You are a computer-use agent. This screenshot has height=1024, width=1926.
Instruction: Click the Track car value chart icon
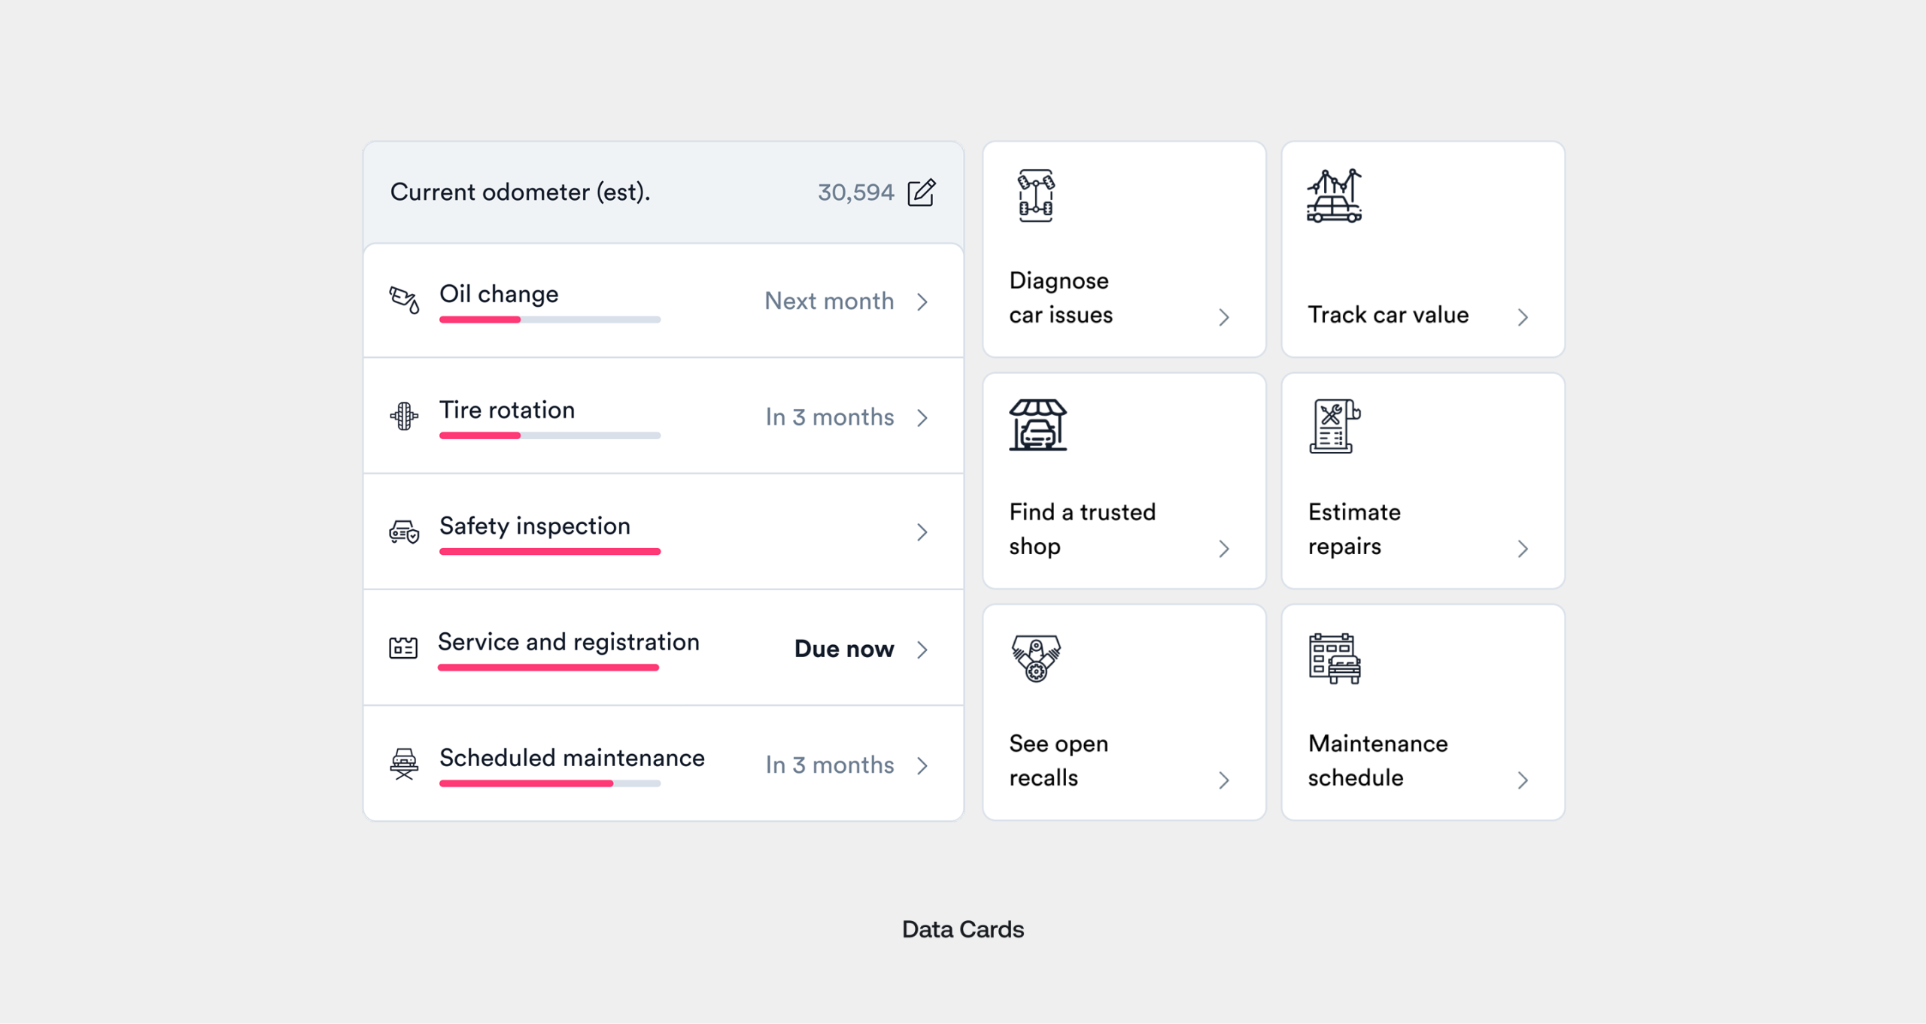(1334, 195)
